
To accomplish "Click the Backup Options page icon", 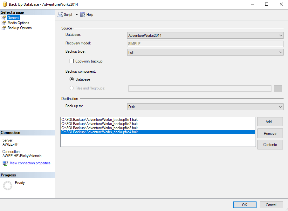I will click(x=3, y=28).
